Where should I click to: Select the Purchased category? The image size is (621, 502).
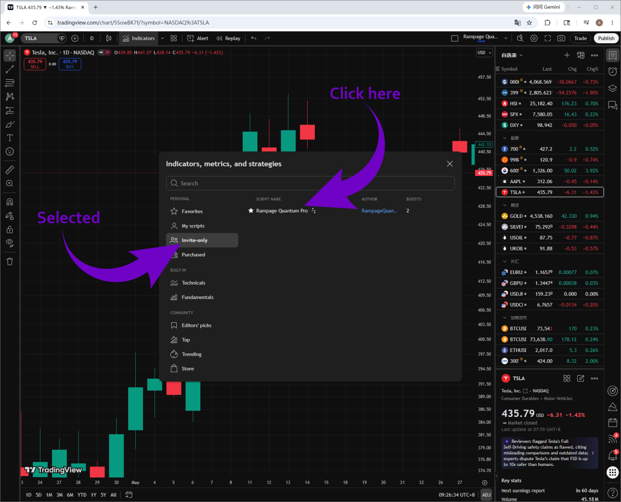(x=202, y=255)
